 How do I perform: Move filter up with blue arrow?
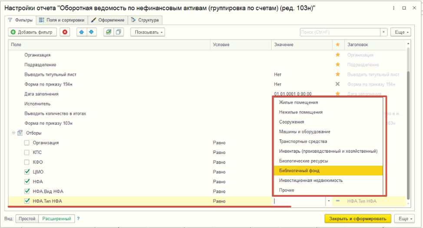click(82, 32)
